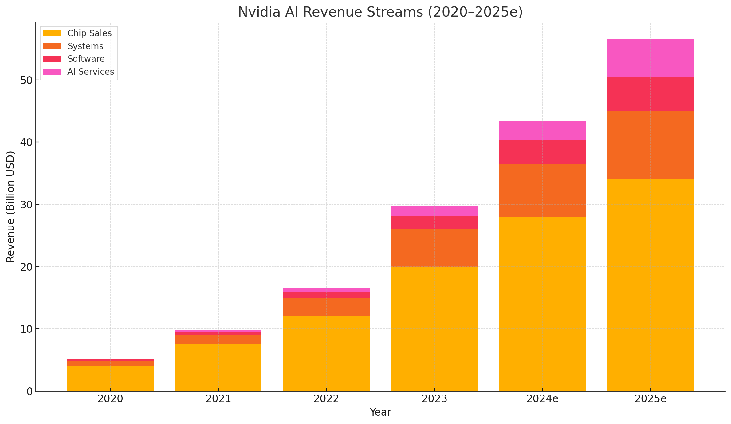Viewport: 731px width, 424px height.
Task: Click the y-axis tick label 40
Action: (x=26, y=142)
